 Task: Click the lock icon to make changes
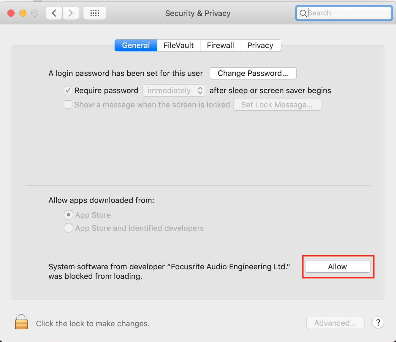point(21,322)
